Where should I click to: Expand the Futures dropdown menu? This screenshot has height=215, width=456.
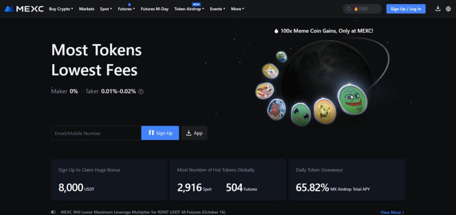[x=126, y=9]
